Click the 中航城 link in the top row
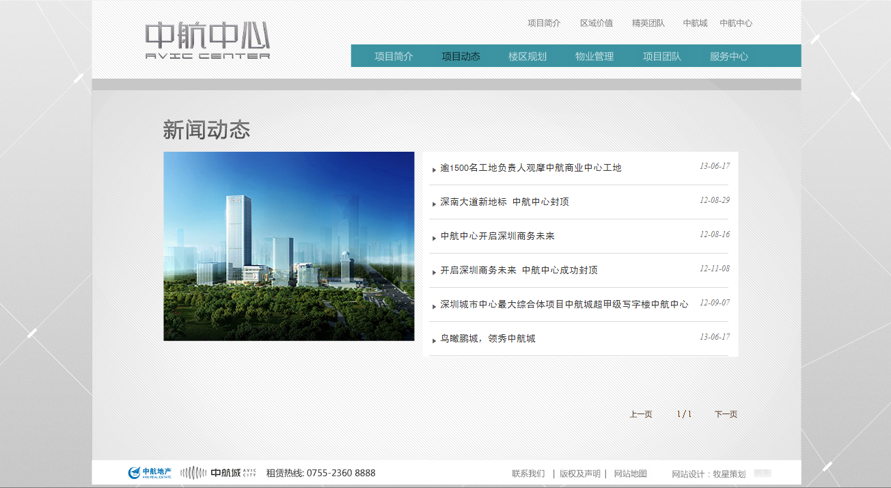Viewport: 891px width, 488px height. click(x=695, y=23)
